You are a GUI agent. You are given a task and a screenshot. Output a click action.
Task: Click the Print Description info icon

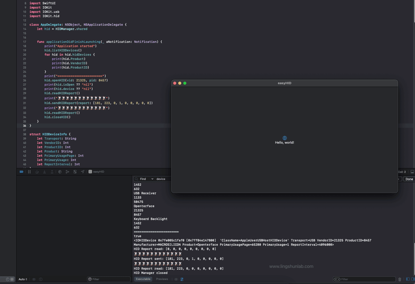click(41, 279)
